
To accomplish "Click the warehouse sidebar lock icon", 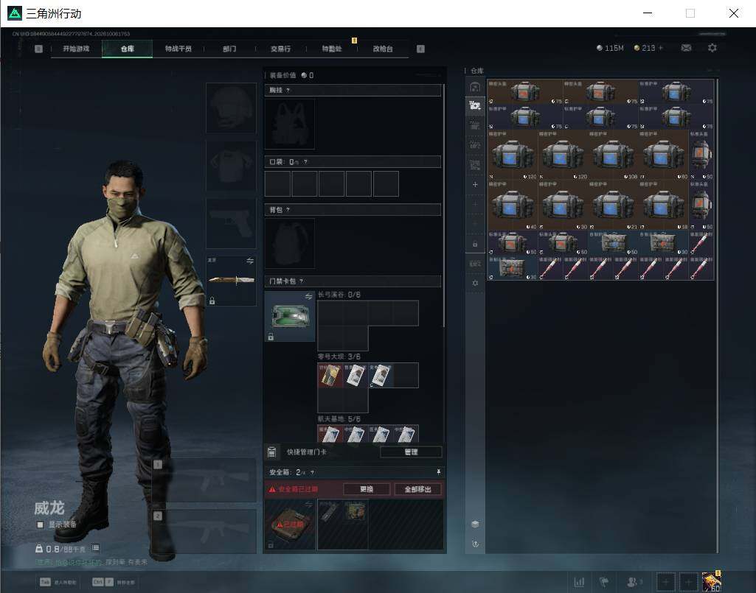I will click(x=475, y=245).
